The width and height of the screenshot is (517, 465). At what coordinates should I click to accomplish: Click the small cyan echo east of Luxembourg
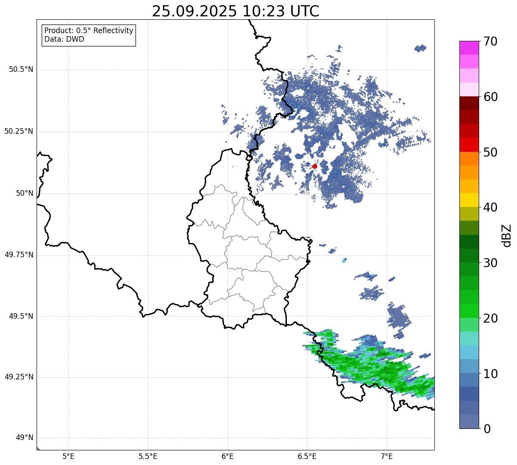coord(344,260)
